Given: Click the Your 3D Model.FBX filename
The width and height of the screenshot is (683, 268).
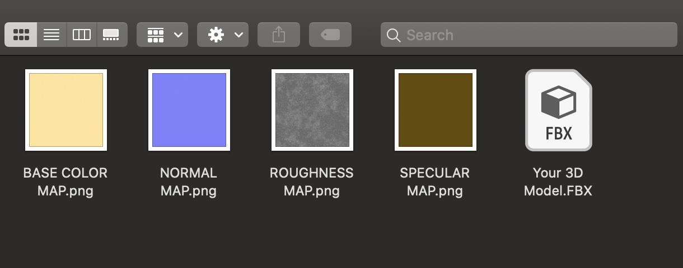Looking at the screenshot, I should click(x=558, y=182).
